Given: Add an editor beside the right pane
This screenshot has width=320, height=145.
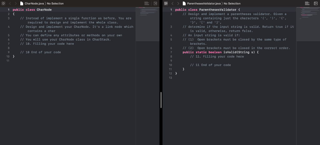Looking at the screenshot, I should [x=316, y=3].
